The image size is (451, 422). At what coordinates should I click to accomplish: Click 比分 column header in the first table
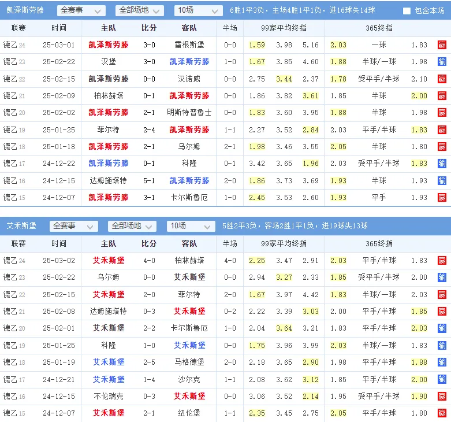click(x=149, y=28)
